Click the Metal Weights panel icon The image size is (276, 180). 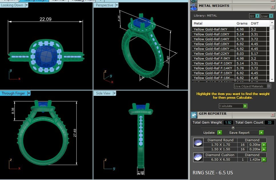tap(194, 7)
